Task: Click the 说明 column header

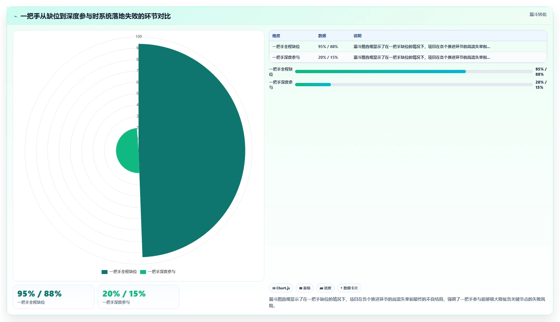Action: click(x=357, y=36)
